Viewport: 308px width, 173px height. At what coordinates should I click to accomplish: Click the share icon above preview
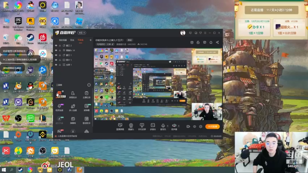tap(217, 42)
